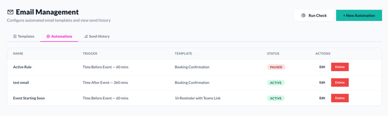Click the Event Starting Soon row name
Image resolution: width=388 pixels, height=116 pixels.
tap(29, 98)
